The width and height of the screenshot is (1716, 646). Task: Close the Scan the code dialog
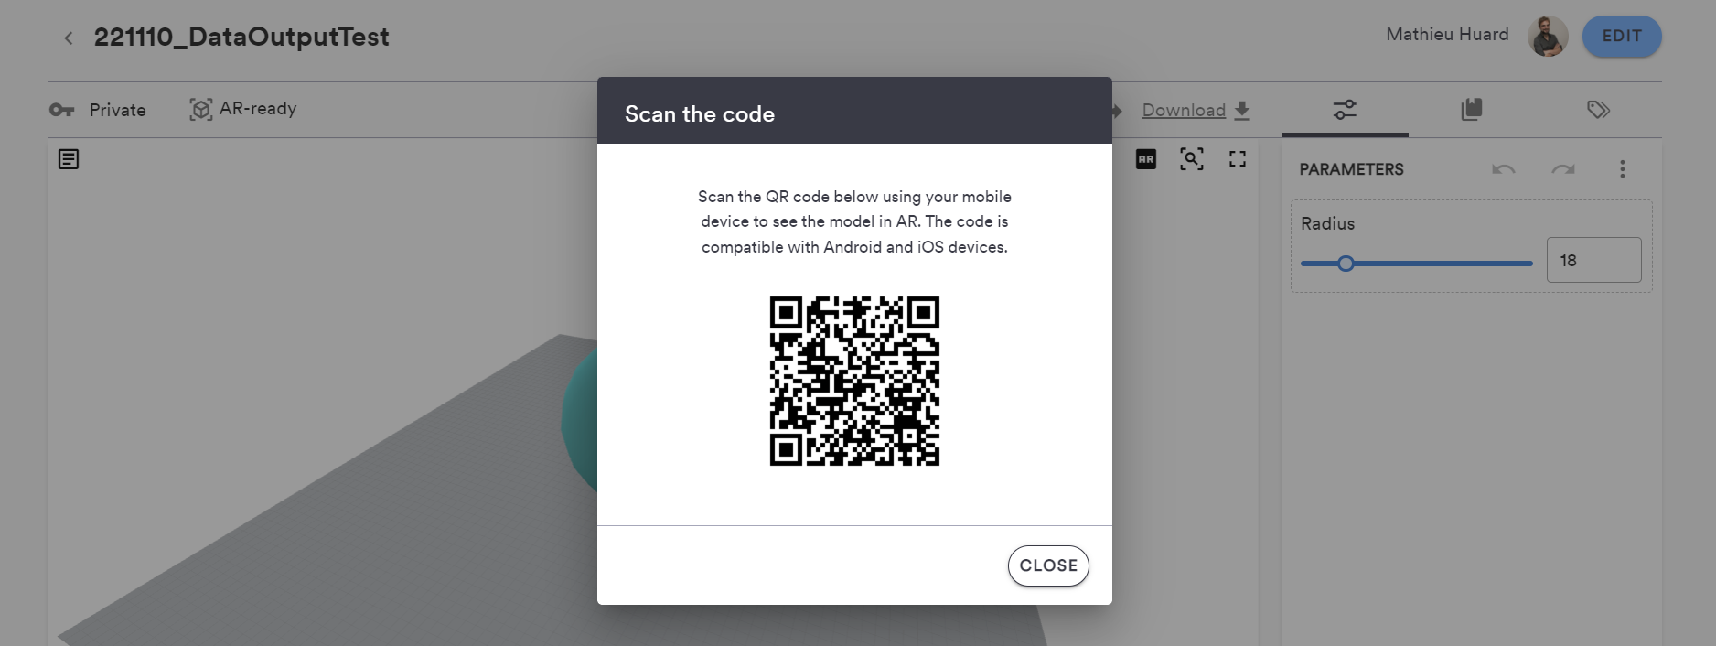[1048, 565]
